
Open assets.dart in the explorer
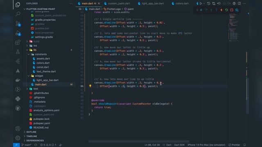click(43, 58)
